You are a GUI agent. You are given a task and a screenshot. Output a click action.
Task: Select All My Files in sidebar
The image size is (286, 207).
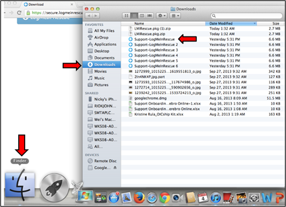[x=101, y=31]
